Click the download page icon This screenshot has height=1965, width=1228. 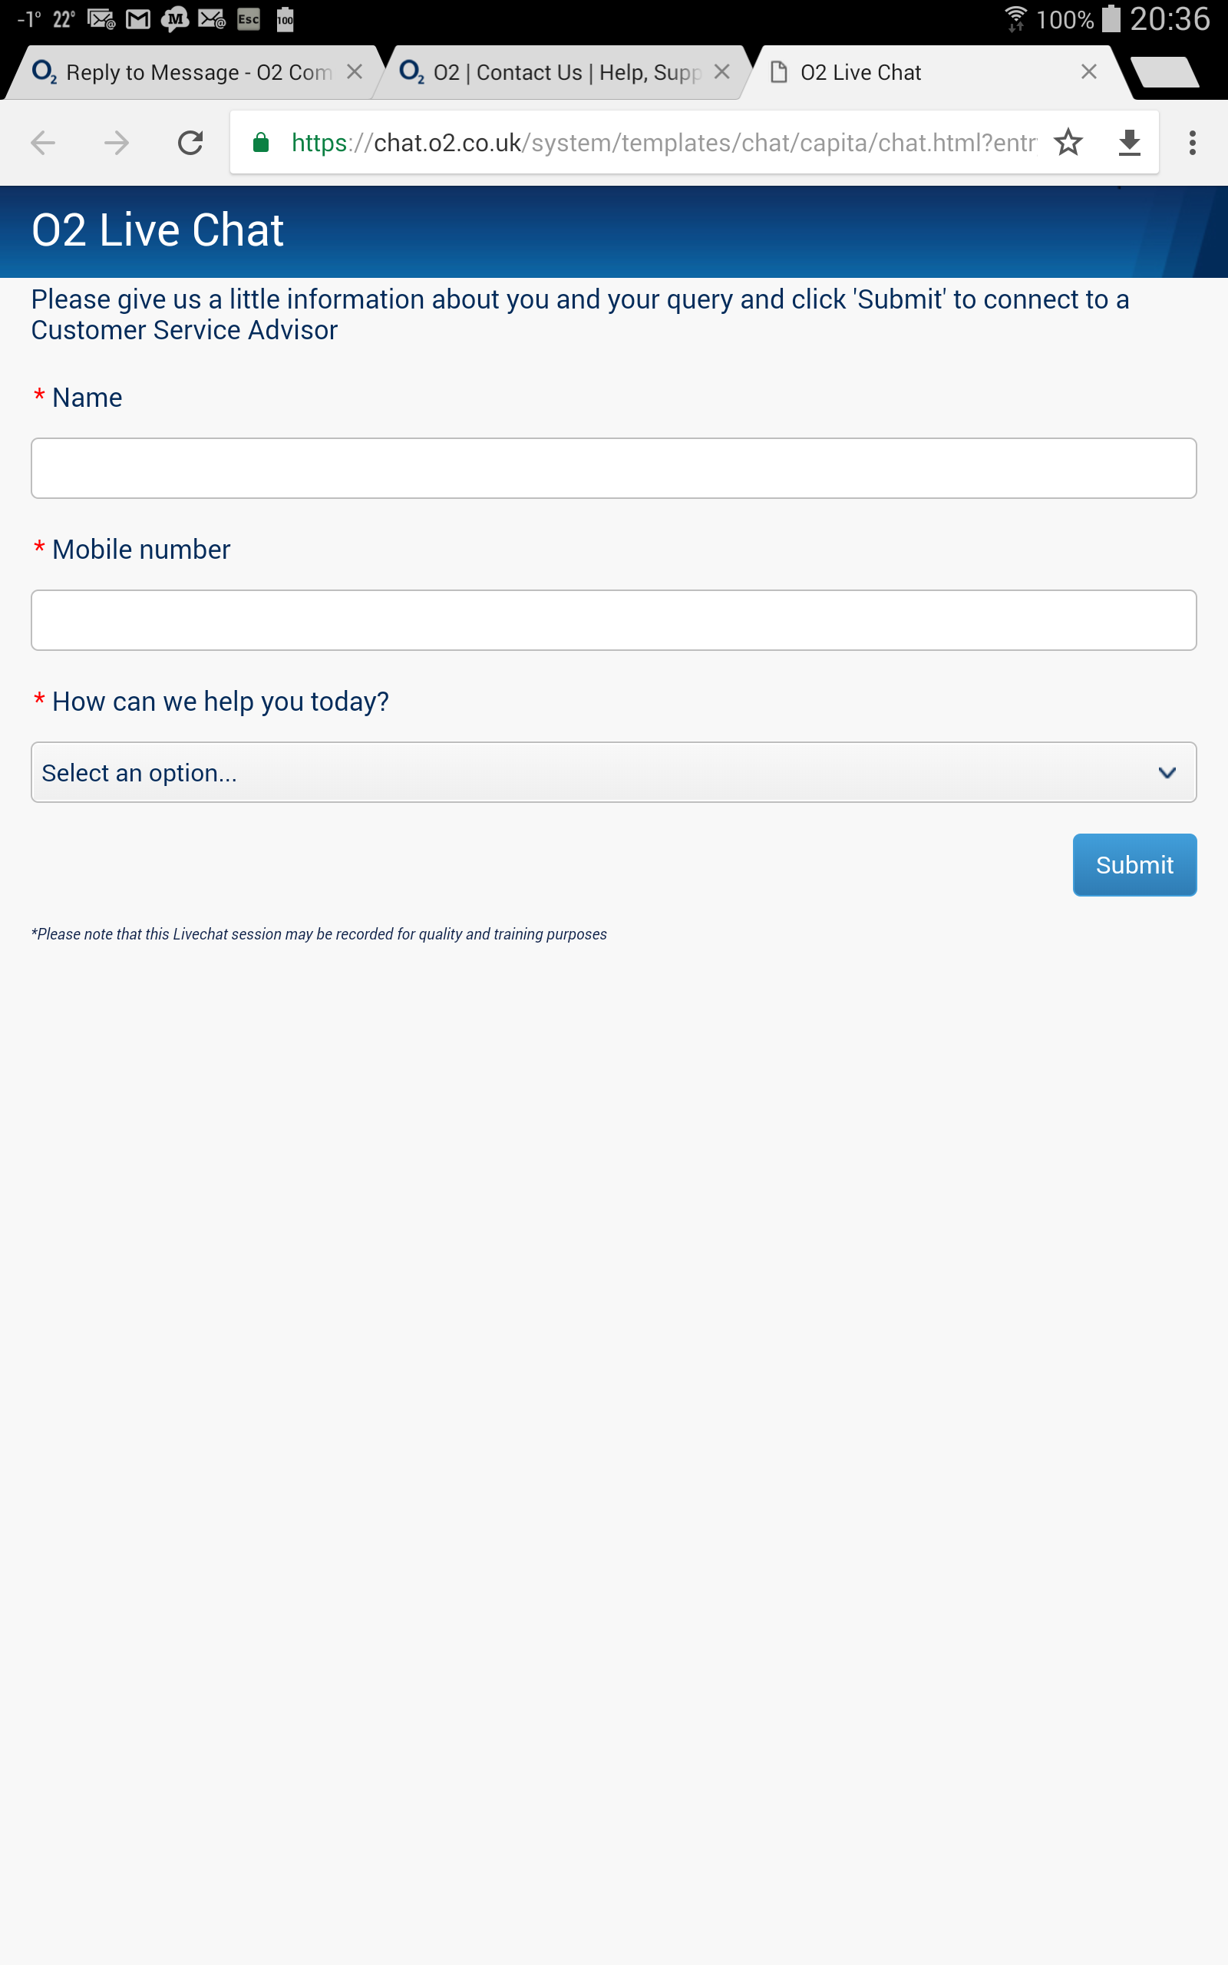click(x=1130, y=143)
